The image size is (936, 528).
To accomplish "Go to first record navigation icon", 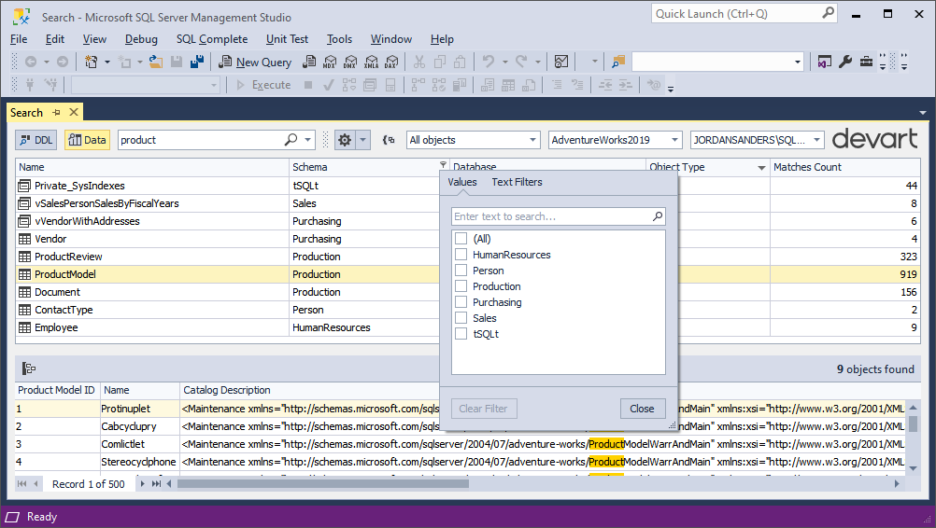I will pyautogui.click(x=22, y=484).
